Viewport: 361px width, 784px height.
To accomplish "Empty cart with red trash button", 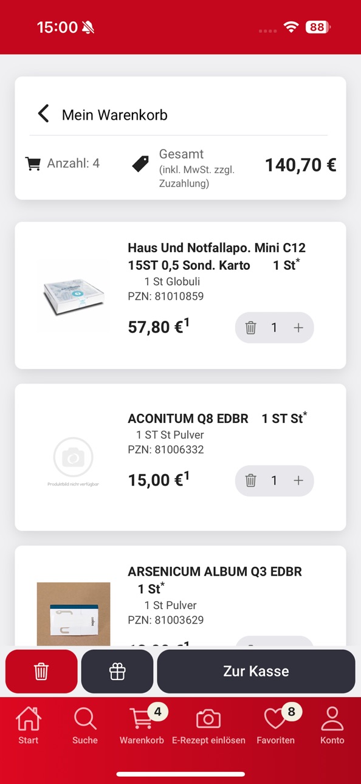I will (x=41, y=672).
